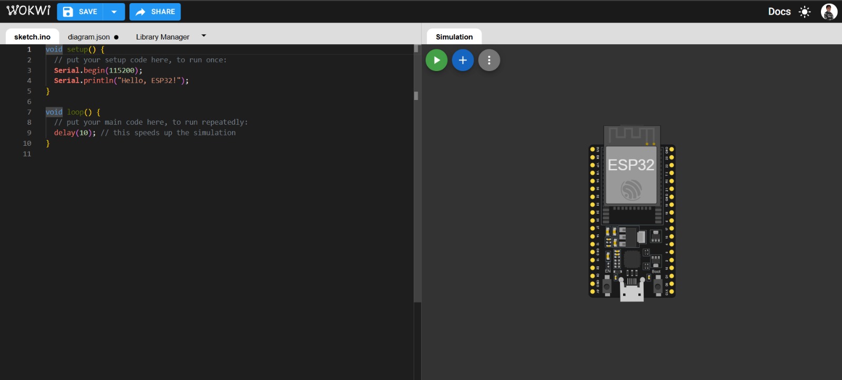Click the Boot button on the ESP32 board
The width and height of the screenshot is (842, 380).
(x=657, y=286)
